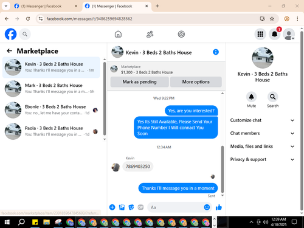Viewport: 304px width, 228px height.
Task: Open the Chrome profile icon
Action: point(286,19)
